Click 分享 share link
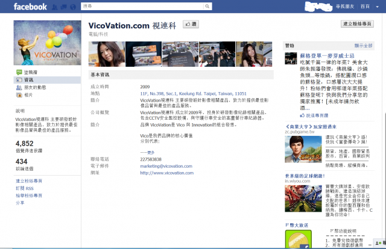This screenshot has height=249, width=386. click(20, 203)
